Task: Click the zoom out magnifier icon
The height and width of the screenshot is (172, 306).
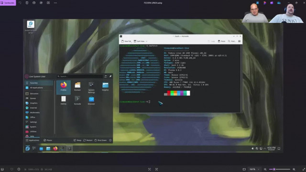Action: [x=265, y=169]
